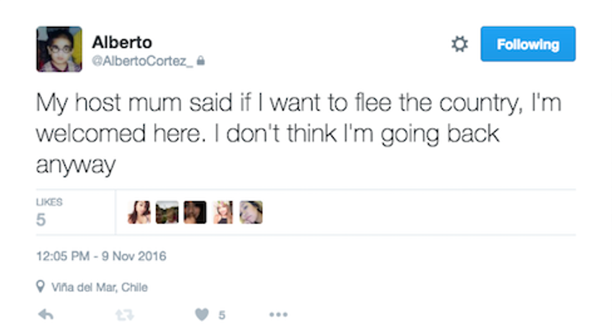Click the location pin icon
Screen dimensions: 612x335
[x=41, y=287]
